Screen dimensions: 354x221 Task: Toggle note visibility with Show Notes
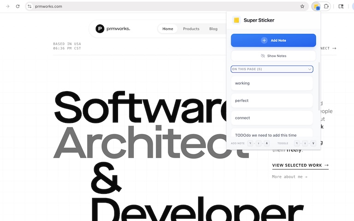[273, 56]
